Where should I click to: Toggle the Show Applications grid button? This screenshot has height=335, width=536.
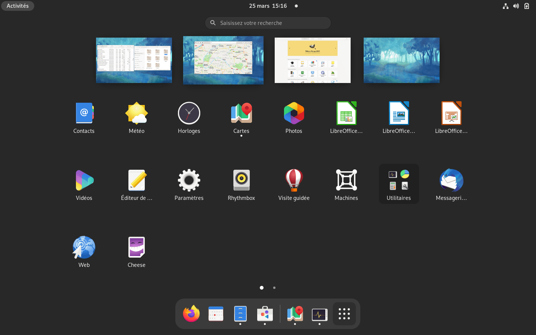(344, 314)
